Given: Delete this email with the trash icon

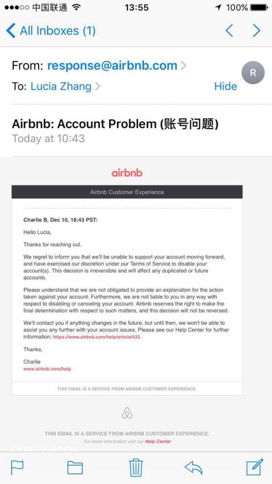Looking at the screenshot, I should coord(136,467).
